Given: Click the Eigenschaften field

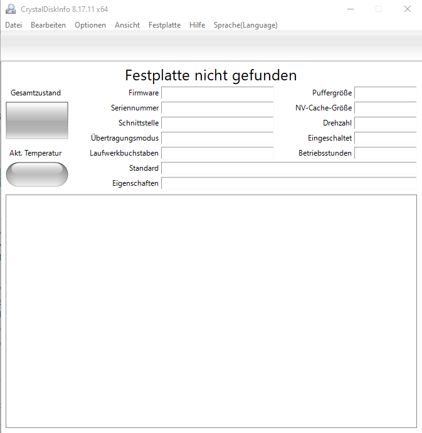Looking at the screenshot, I should pos(289,183).
